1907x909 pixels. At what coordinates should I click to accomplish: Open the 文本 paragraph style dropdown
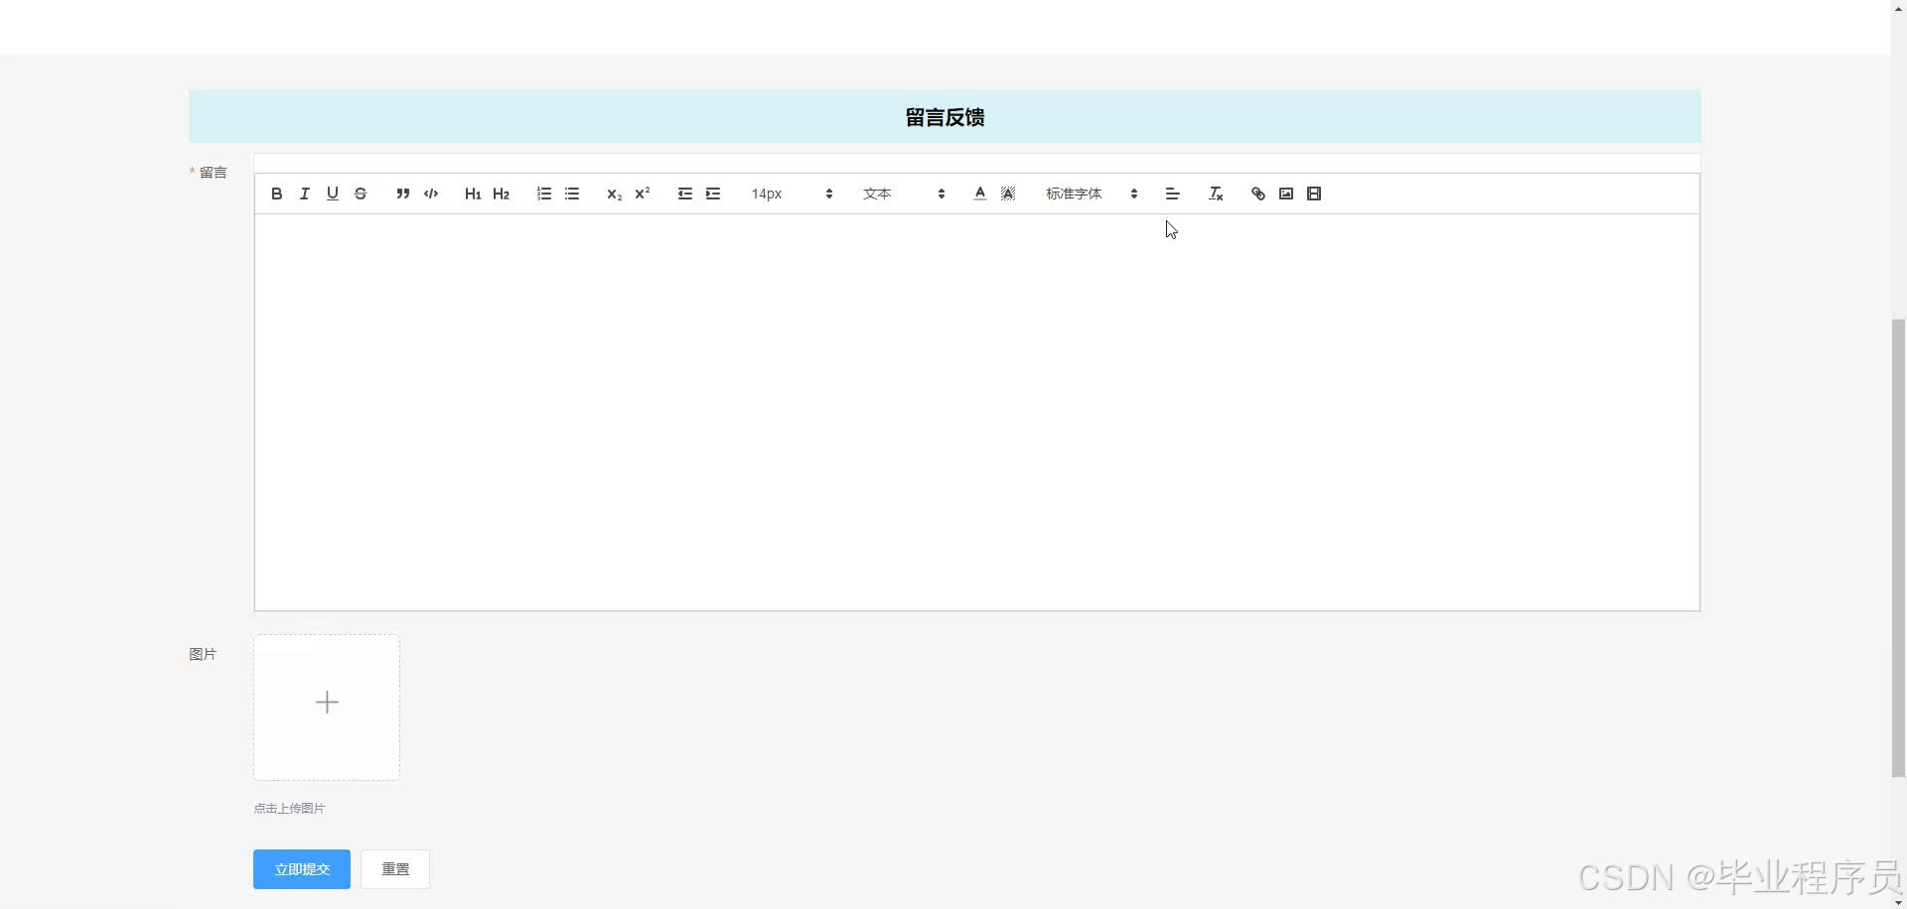(x=904, y=194)
